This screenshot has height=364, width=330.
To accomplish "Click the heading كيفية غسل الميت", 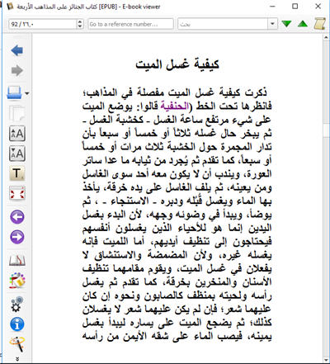I will pyautogui.click(x=177, y=64).
